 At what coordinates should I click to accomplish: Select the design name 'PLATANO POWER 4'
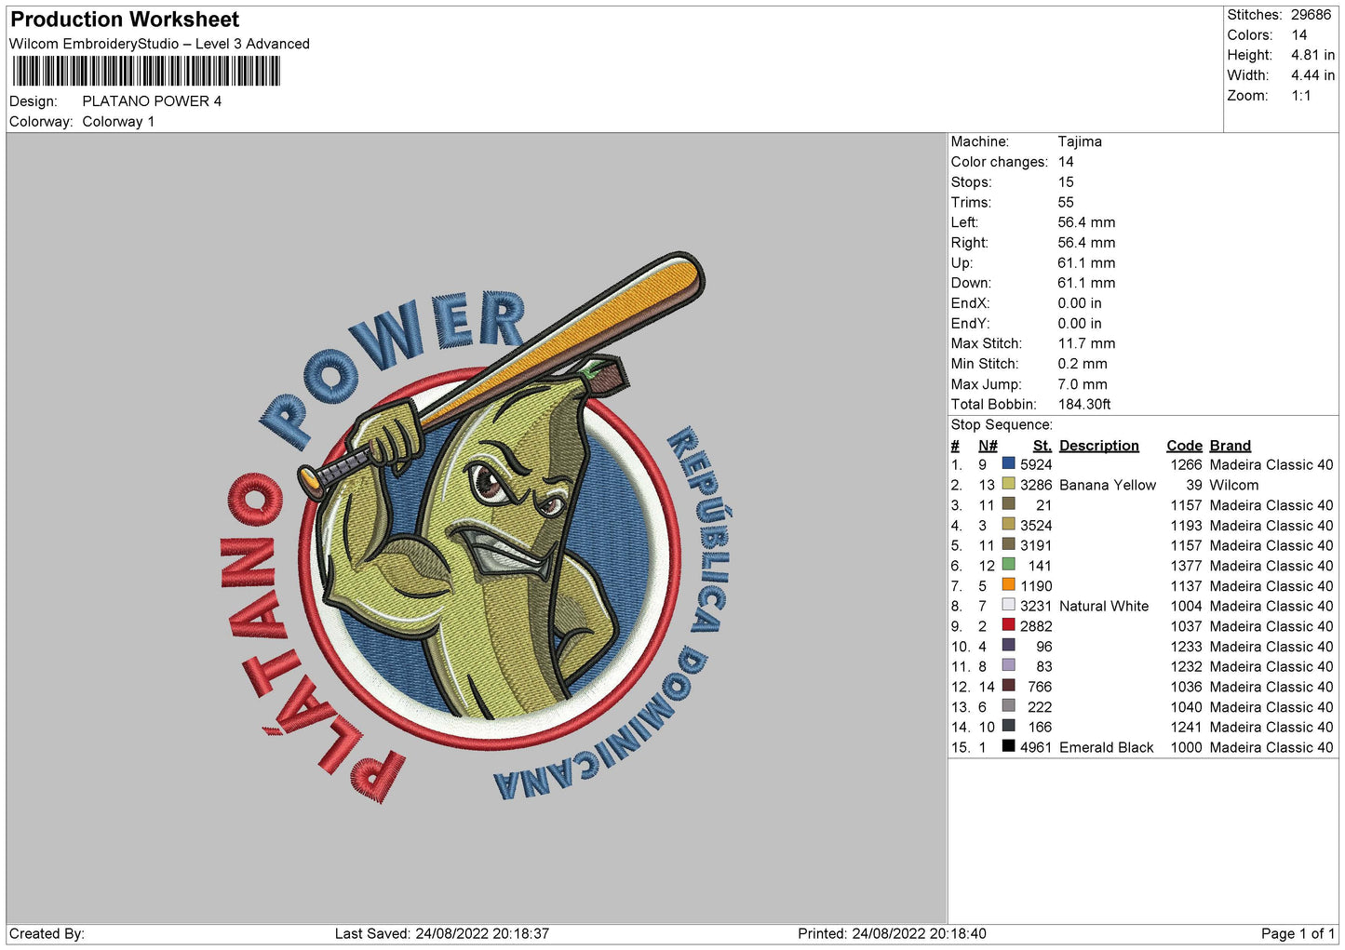(152, 101)
